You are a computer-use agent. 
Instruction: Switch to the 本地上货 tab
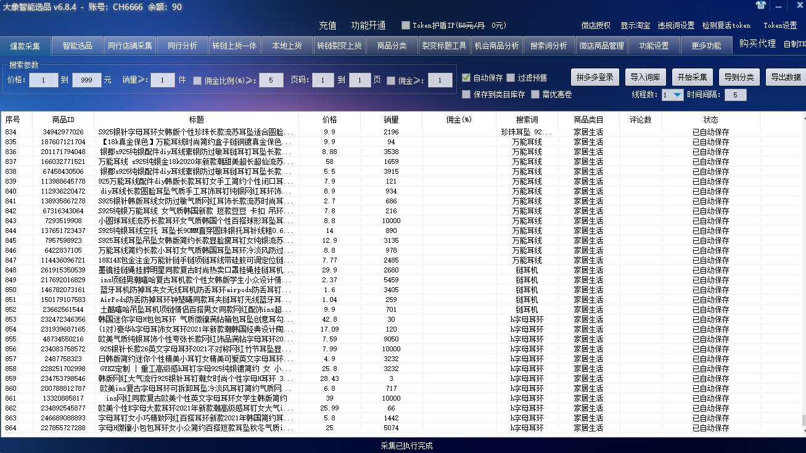287,46
